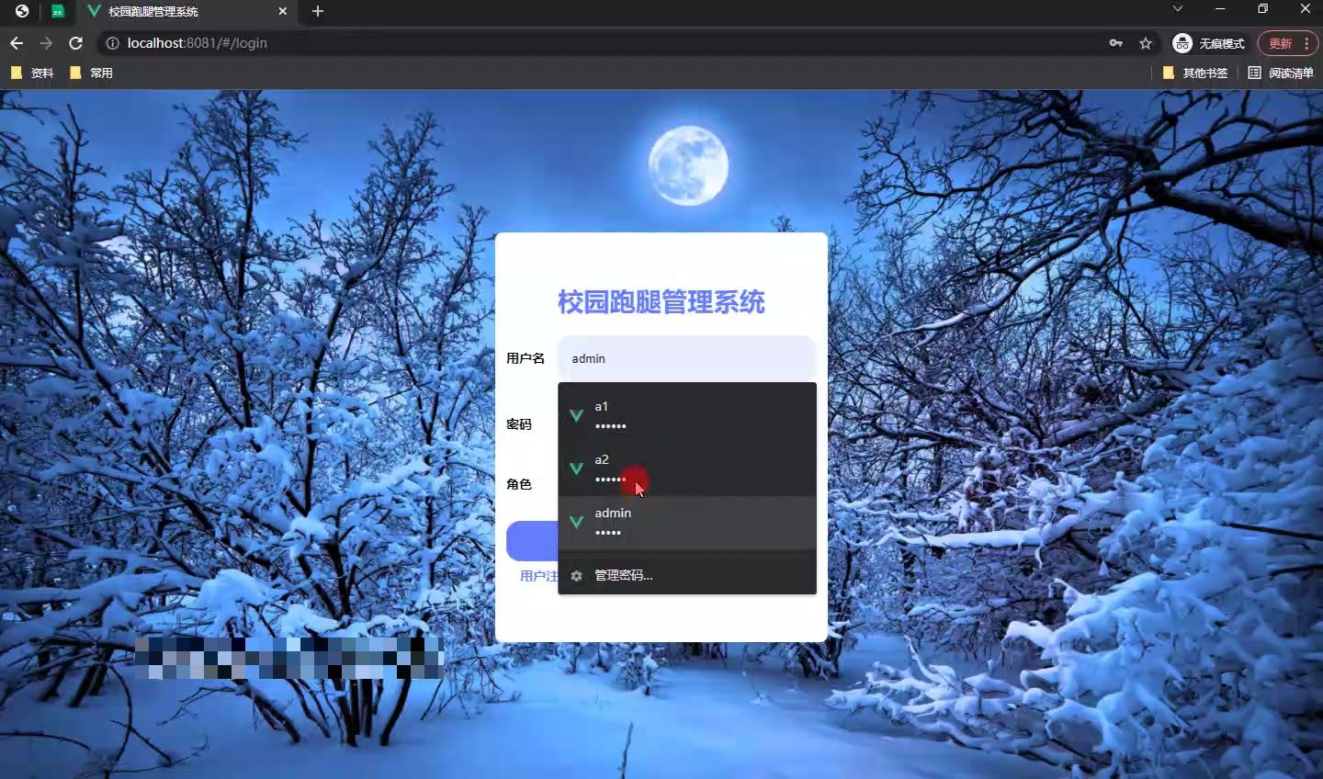Open the incognito mode indicator

coord(1209,43)
